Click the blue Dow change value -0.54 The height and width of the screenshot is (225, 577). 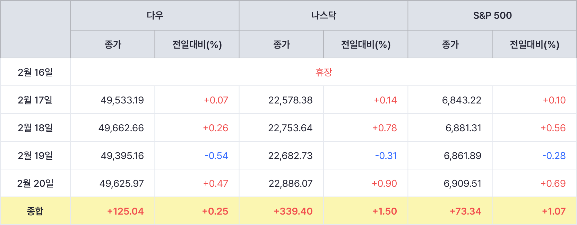216,156
